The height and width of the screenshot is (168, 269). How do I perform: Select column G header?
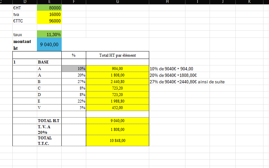[x=118, y=2]
